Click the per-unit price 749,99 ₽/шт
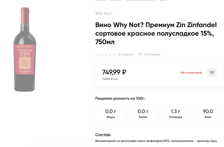This screenshot has height=147, width=224. coord(110,79)
